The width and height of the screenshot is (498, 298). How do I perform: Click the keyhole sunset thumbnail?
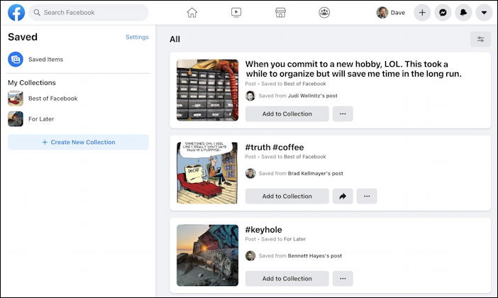207,255
